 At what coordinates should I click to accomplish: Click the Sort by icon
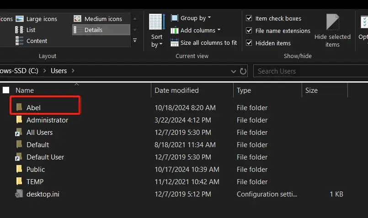point(157,22)
